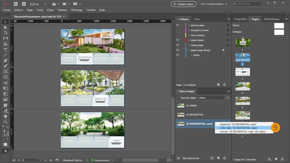Click the Adobe Stock search field
The height and width of the screenshot is (163, 290).
point(247,4)
